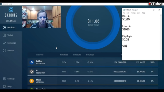
Task: Open Notepad View menu
Action: click(x=138, y=13)
